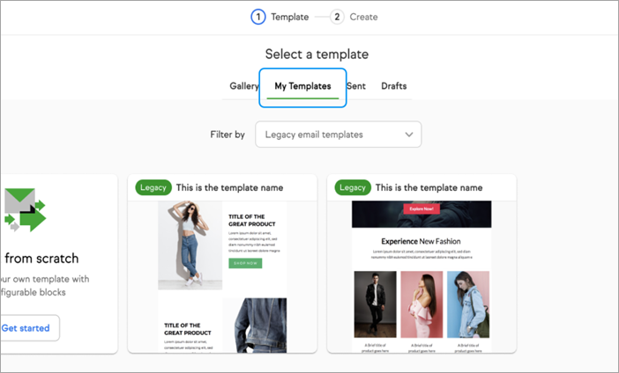Image resolution: width=619 pixels, height=373 pixels.
Task: Click Legacy badge on Experience New Fashion template
Action: click(353, 187)
